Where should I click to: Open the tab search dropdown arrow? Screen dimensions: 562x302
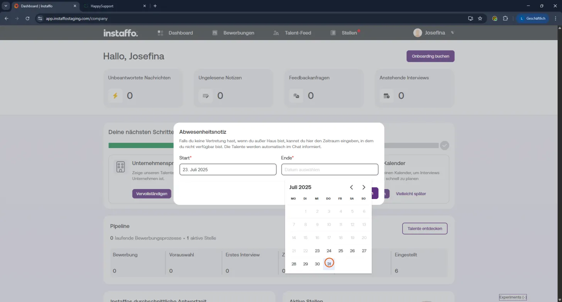tap(6, 6)
